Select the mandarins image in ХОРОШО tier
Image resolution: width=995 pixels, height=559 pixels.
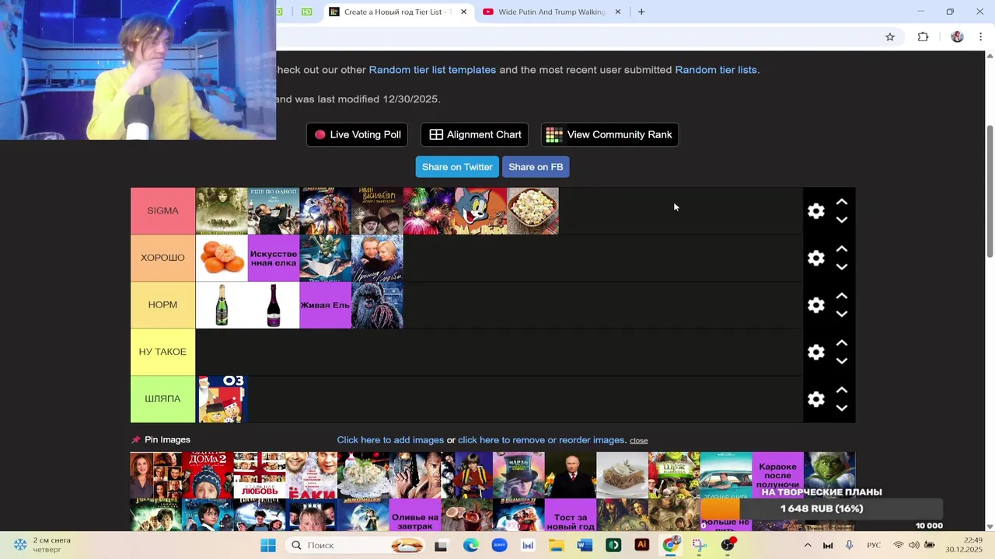click(222, 258)
